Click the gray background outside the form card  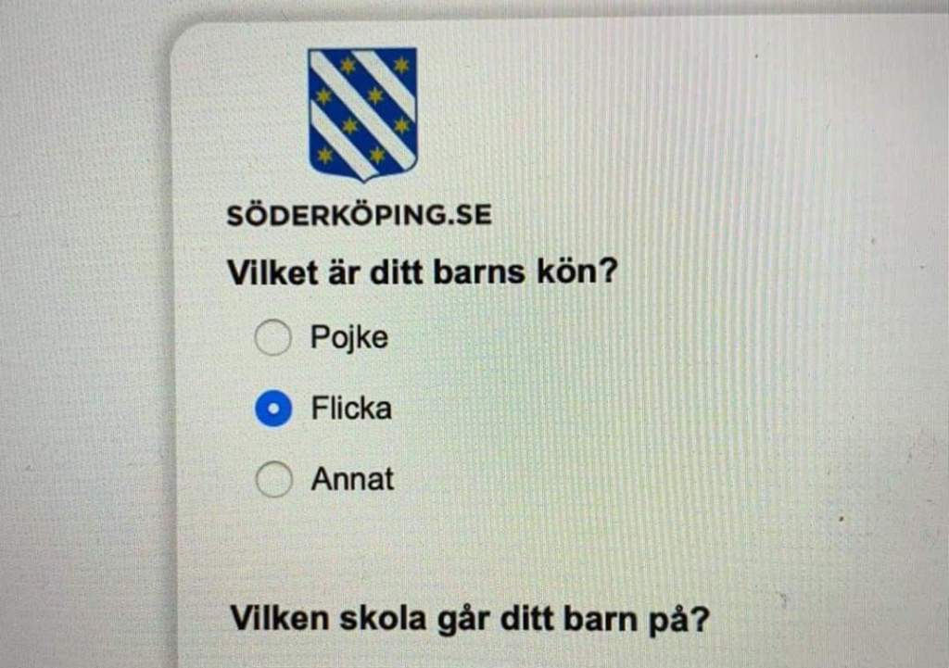(x=84, y=363)
